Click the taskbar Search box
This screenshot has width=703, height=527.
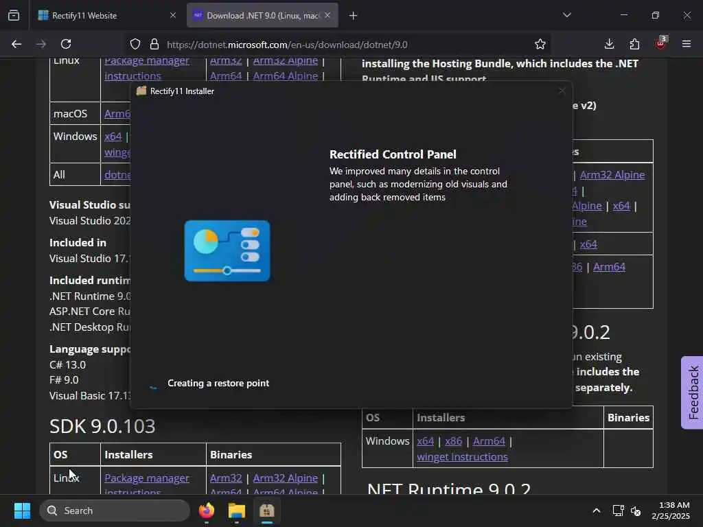[x=115, y=511]
